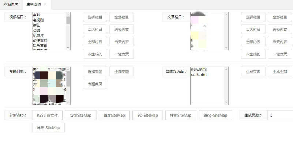293x162 pixels.
Task: Close the 生成选项 tab
Action: pos(45,4)
